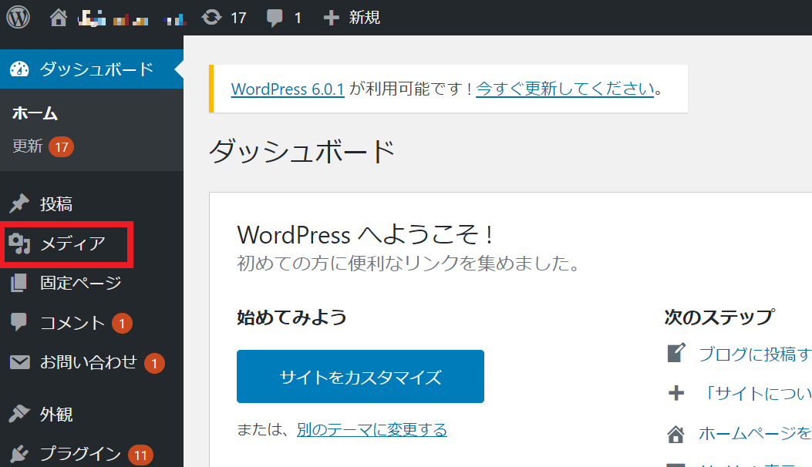The height and width of the screenshot is (467, 812).
Task: Open the comments bubble icon in admin bar
Action: 275,18
